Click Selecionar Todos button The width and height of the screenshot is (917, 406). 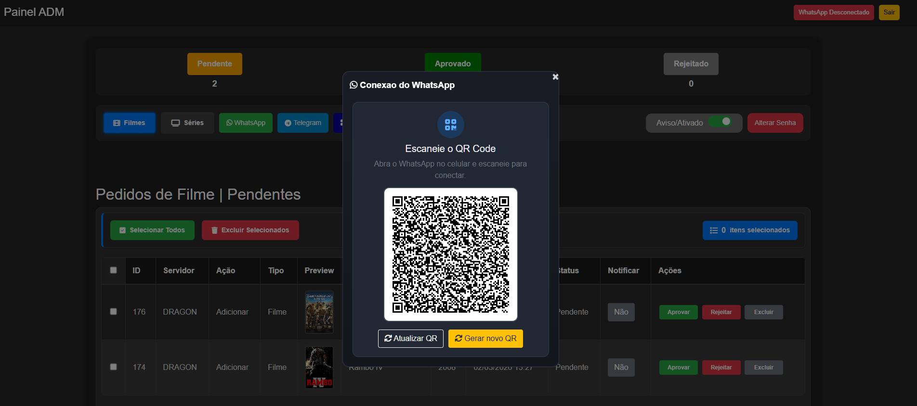coord(152,230)
